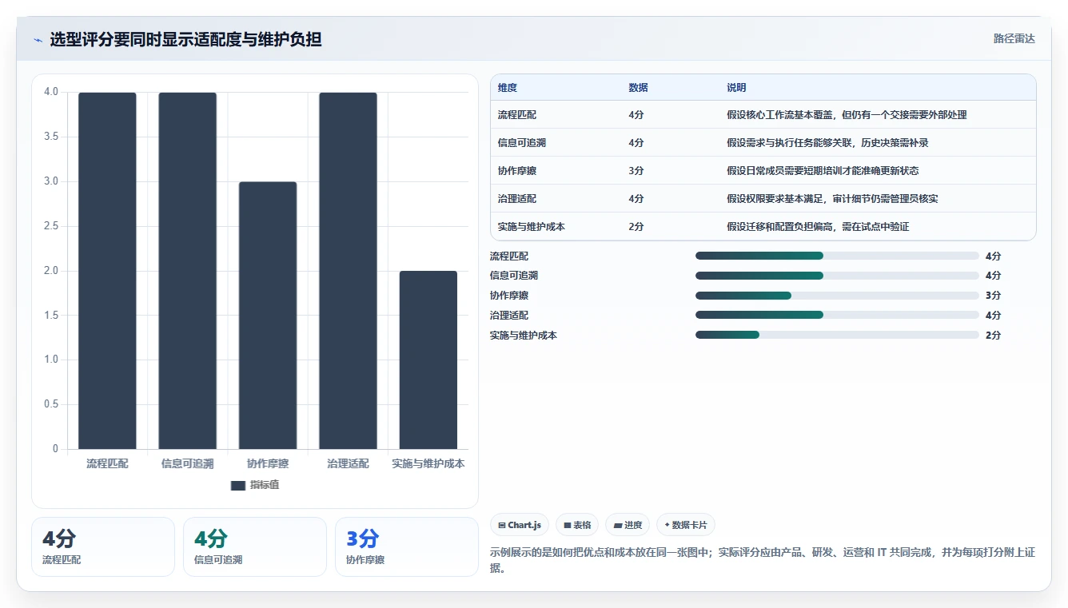This screenshot has height=608, width=1068.
Task: Open the 信息可追溯 4分 data card
Action: point(255,546)
